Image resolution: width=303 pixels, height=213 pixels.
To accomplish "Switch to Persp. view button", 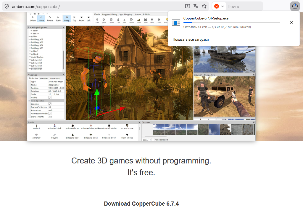I will [x=67, y=19].
